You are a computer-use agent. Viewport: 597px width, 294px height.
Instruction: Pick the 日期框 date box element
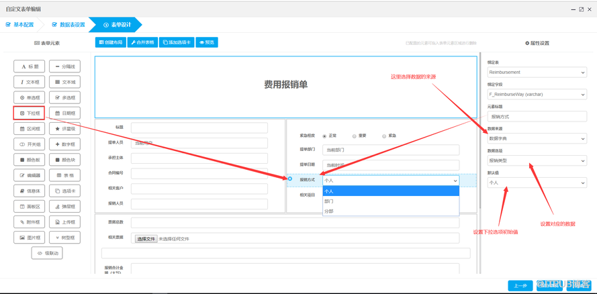pos(65,113)
